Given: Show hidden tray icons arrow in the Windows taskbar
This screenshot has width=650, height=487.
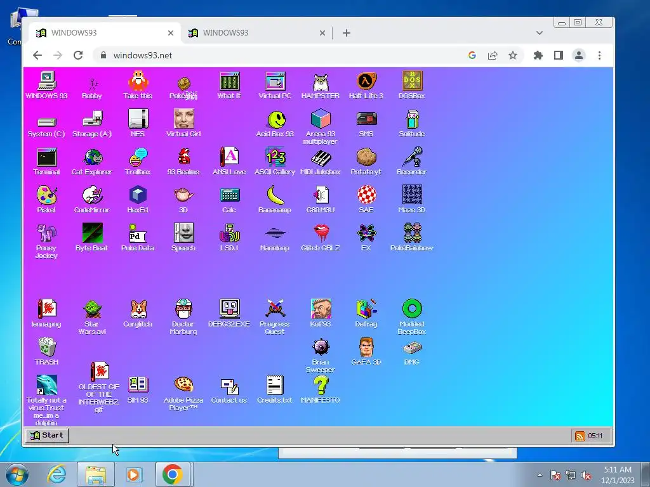Looking at the screenshot, I should point(540,476).
